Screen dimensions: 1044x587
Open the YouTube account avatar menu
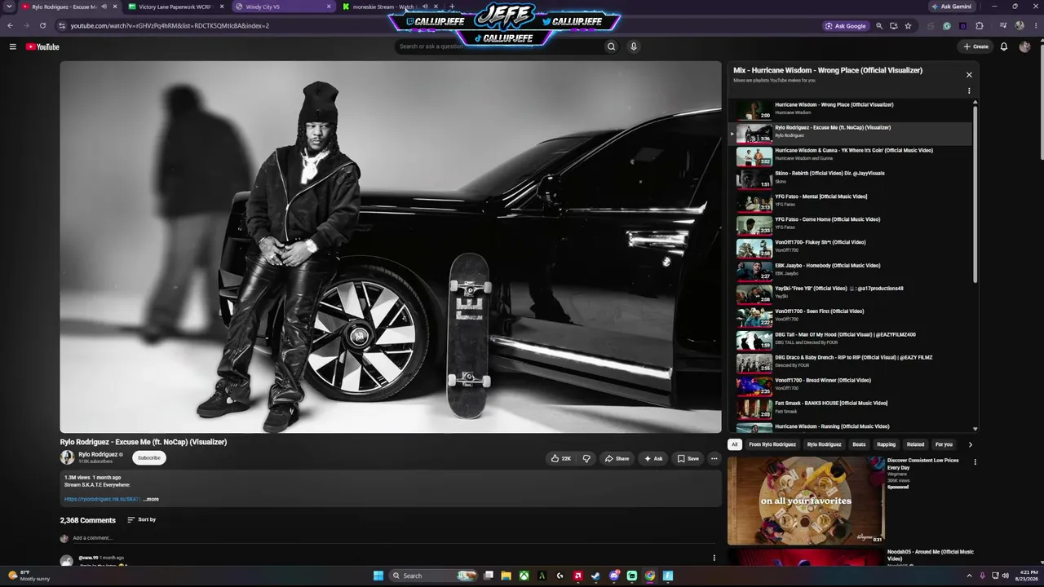(x=1024, y=46)
